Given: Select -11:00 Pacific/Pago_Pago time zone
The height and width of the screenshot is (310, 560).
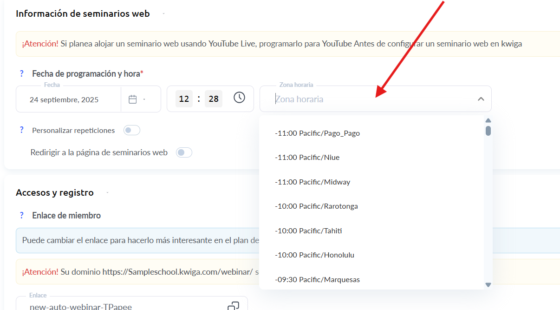Looking at the screenshot, I should pos(317,133).
